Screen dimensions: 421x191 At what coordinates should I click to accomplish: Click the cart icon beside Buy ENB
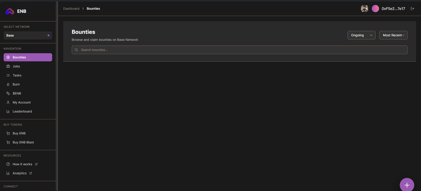pyautogui.click(x=8, y=133)
